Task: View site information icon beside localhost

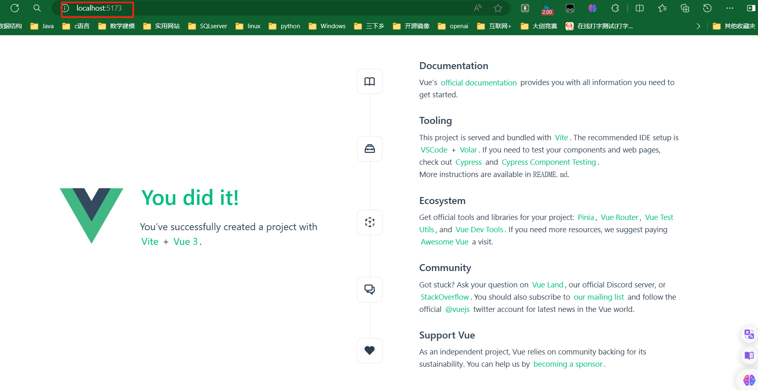Action: [x=65, y=8]
